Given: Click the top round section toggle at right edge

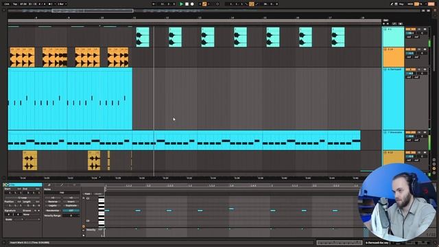Looking at the screenshot, I should tap(434, 160).
